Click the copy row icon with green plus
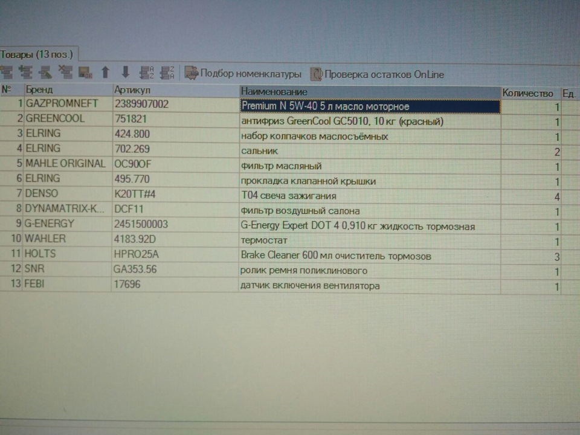 [x=26, y=72]
